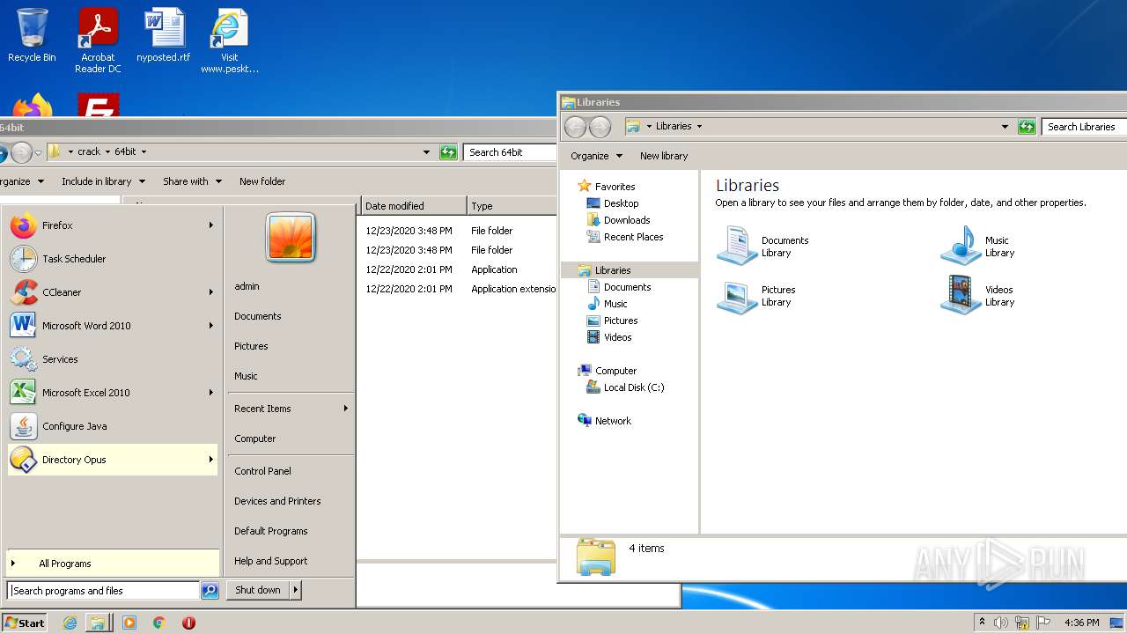Expand Microsoft Word 2010 jump list arrow

click(x=211, y=326)
